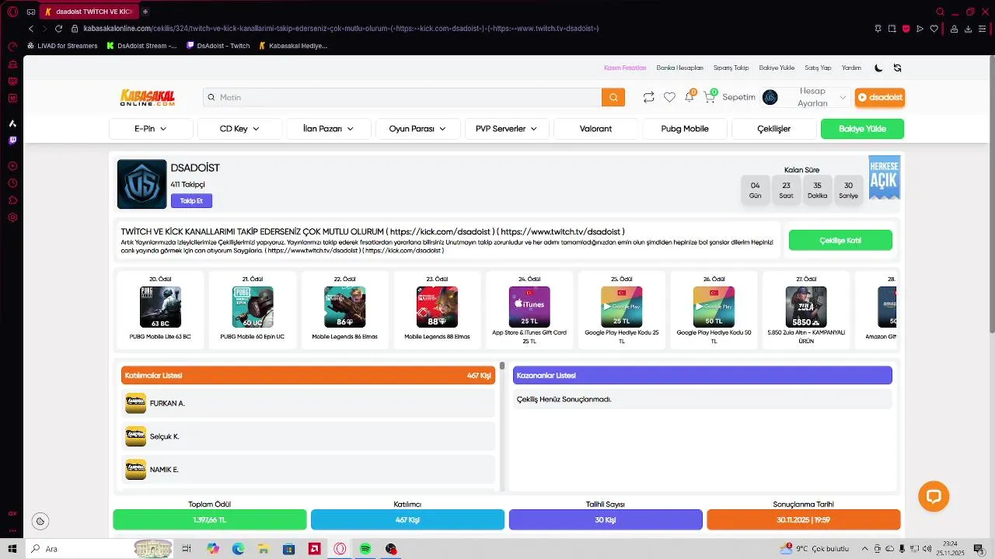995x559 pixels.
Task: Open the DsAdoist - Twitch bookmark
Action: click(x=218, y=46)
